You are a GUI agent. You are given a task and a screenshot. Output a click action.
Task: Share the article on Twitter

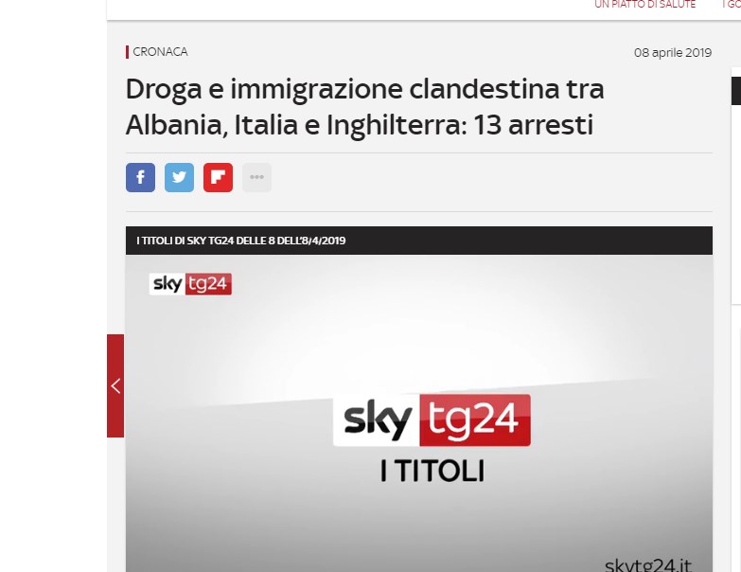[x=179, y=177]
